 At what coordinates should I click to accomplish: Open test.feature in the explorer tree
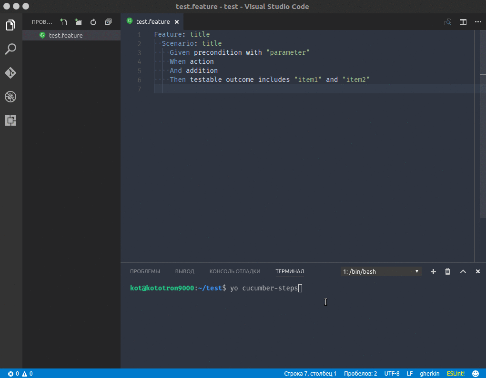point(71,35)
